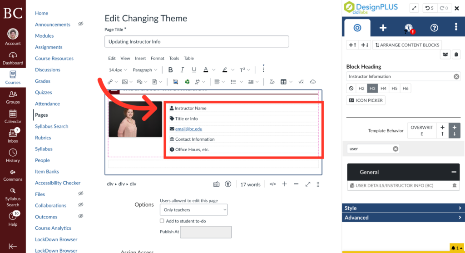The image size is (465, 253).
Task: Click Arrange Content Blocks
Action: [x=407, y=45]
